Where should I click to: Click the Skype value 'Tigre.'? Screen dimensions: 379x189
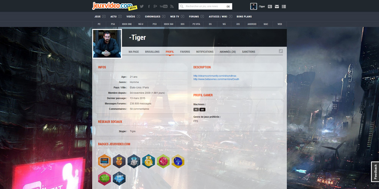point(133,132)
